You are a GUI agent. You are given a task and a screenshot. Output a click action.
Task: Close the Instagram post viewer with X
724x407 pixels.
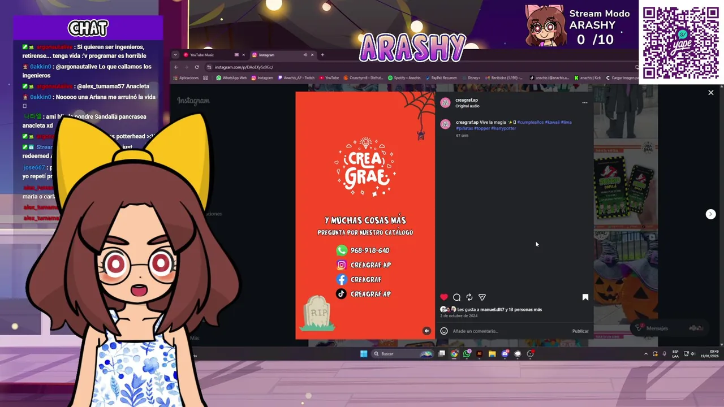(x=711, y=93)
